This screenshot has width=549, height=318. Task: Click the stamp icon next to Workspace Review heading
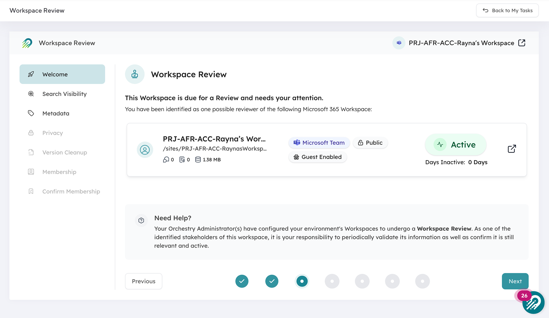pyautogui.click(x=135, y=74)
